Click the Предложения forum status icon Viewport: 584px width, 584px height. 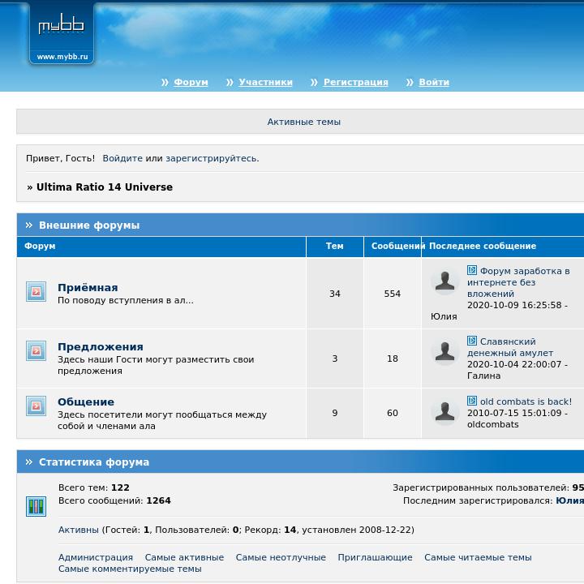coord(36,351)
